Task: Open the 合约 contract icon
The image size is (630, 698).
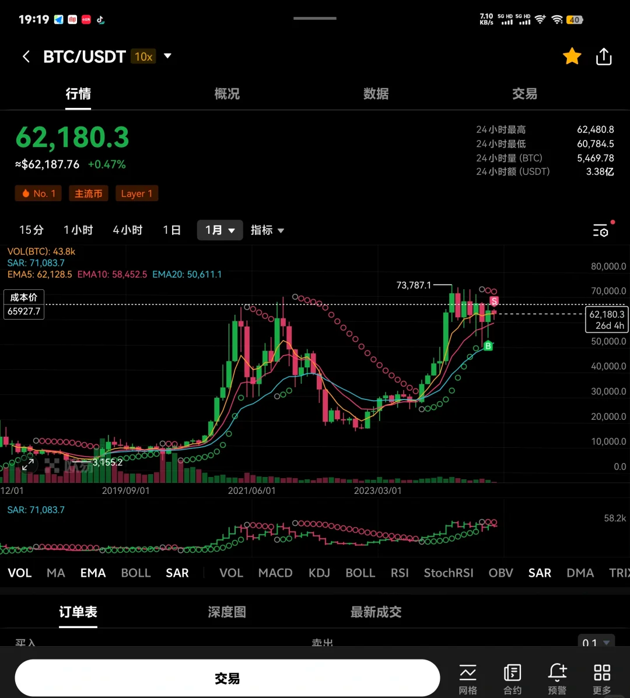Action: pos(512,679)
